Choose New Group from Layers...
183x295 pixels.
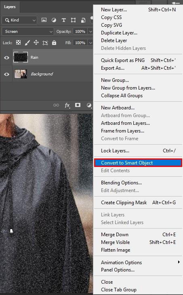coord(128,88)
